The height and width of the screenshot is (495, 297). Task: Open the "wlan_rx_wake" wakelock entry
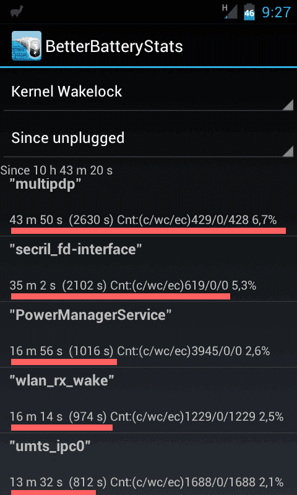(148, 400)
